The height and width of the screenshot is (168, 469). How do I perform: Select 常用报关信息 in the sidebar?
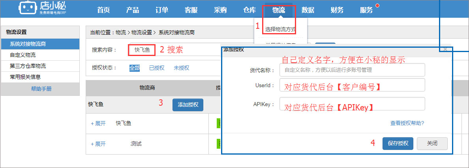(x=40, y=77)
